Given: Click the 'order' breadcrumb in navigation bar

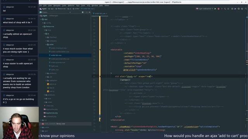Looking at the screenshot, I should [76, 9].
